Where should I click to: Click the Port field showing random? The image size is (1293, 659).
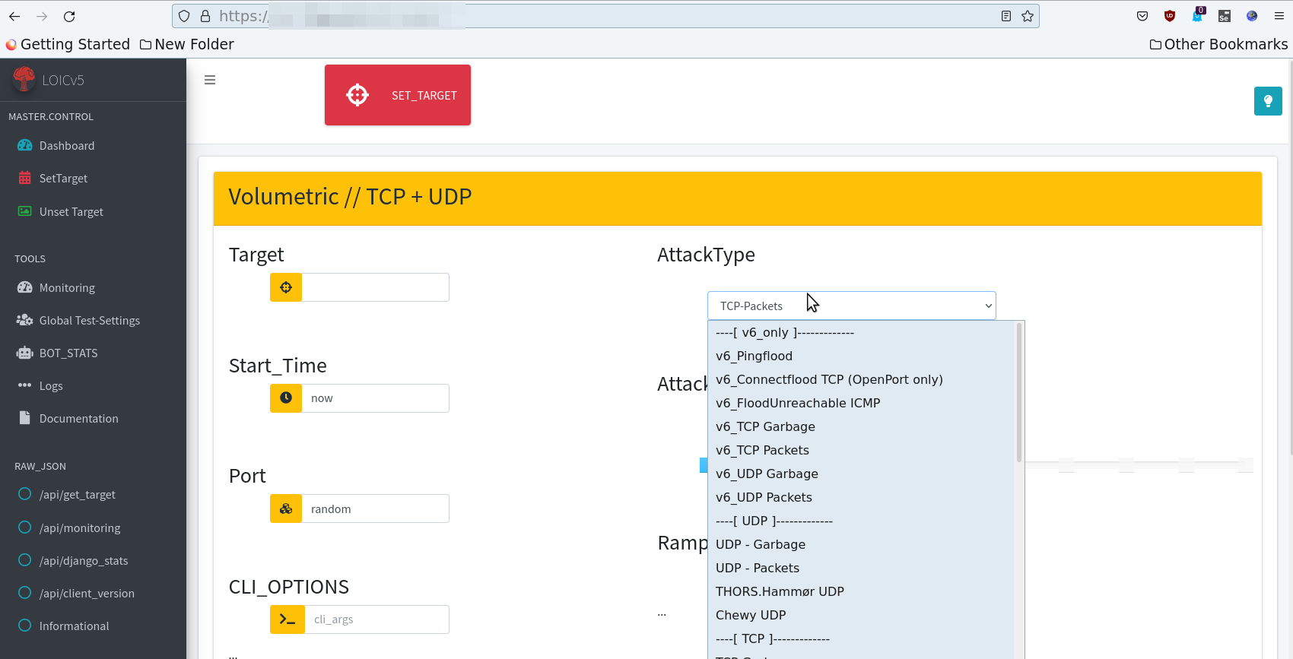tap(376, 509)
